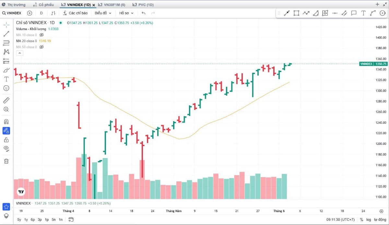Toggle lock all drawing tools
The width and height of the screenshot is (389, 225).
(x=6, y=140)
